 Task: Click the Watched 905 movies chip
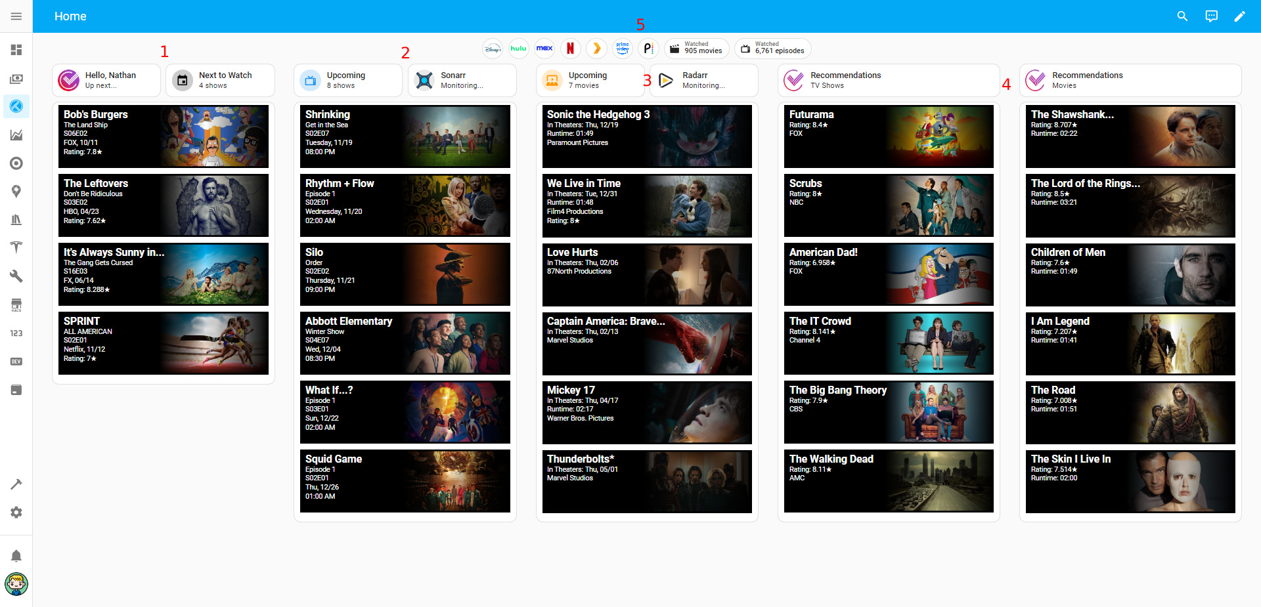click(x=697, y=49)
